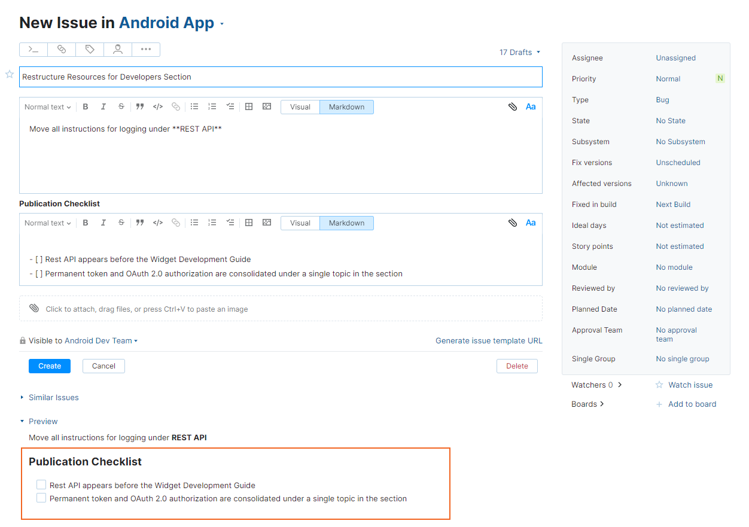This screenshot has height=527, width=749.
Task: Check the 'Permanent token and OAuth 2.0' checklist item
Action: point(41,498)
